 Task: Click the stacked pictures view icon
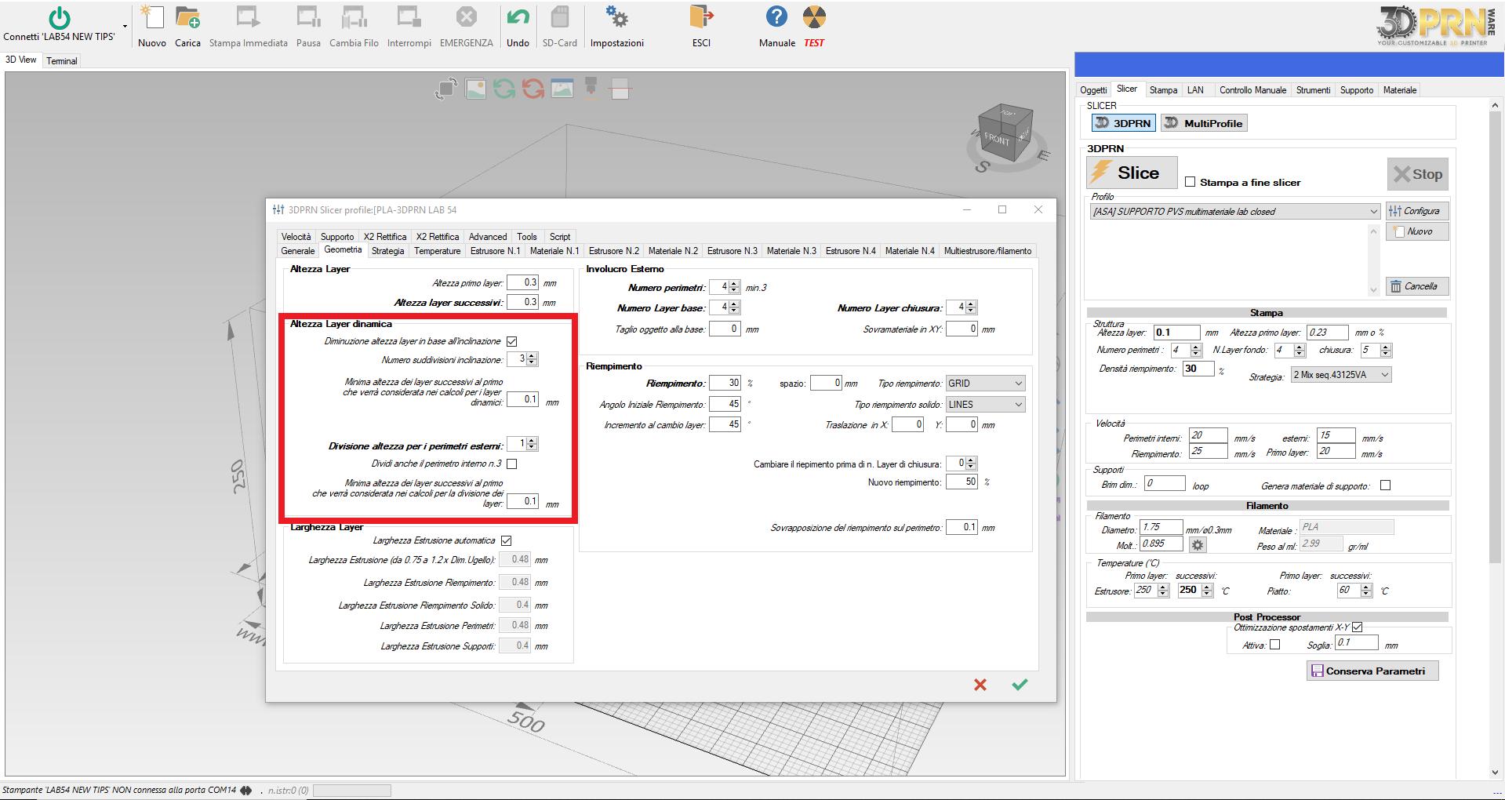click(x=476, y=89)
